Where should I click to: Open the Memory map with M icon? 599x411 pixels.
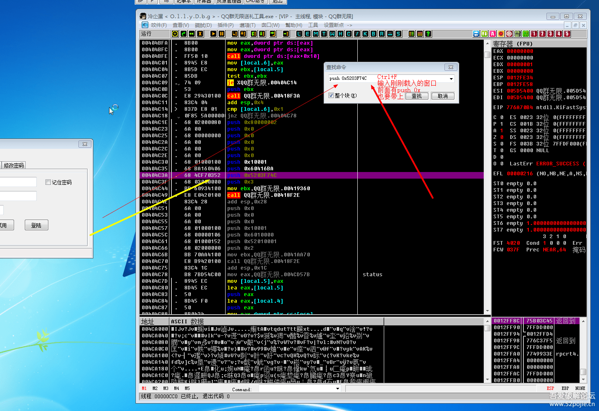pyautogui.click(x=316, y=34)
